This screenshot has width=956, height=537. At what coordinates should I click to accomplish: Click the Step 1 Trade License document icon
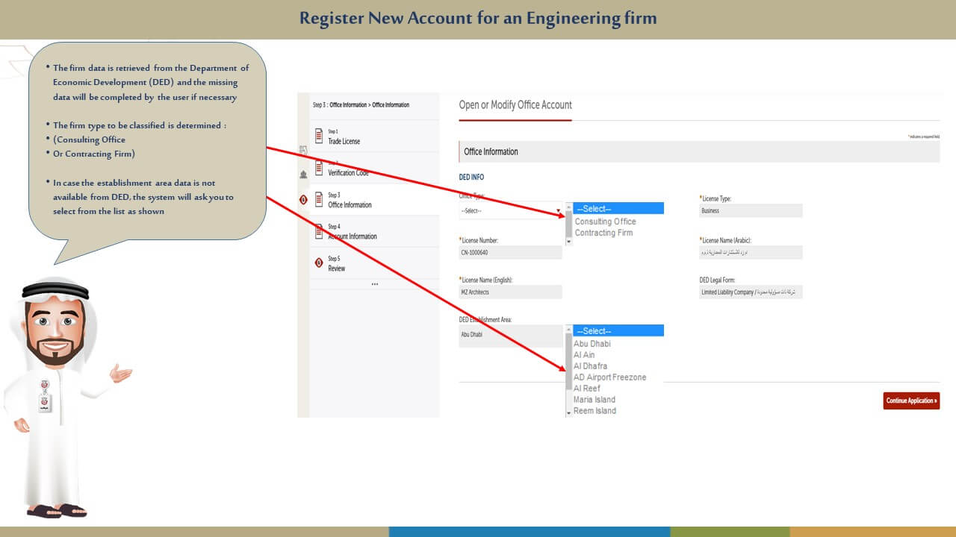point(319,136)
